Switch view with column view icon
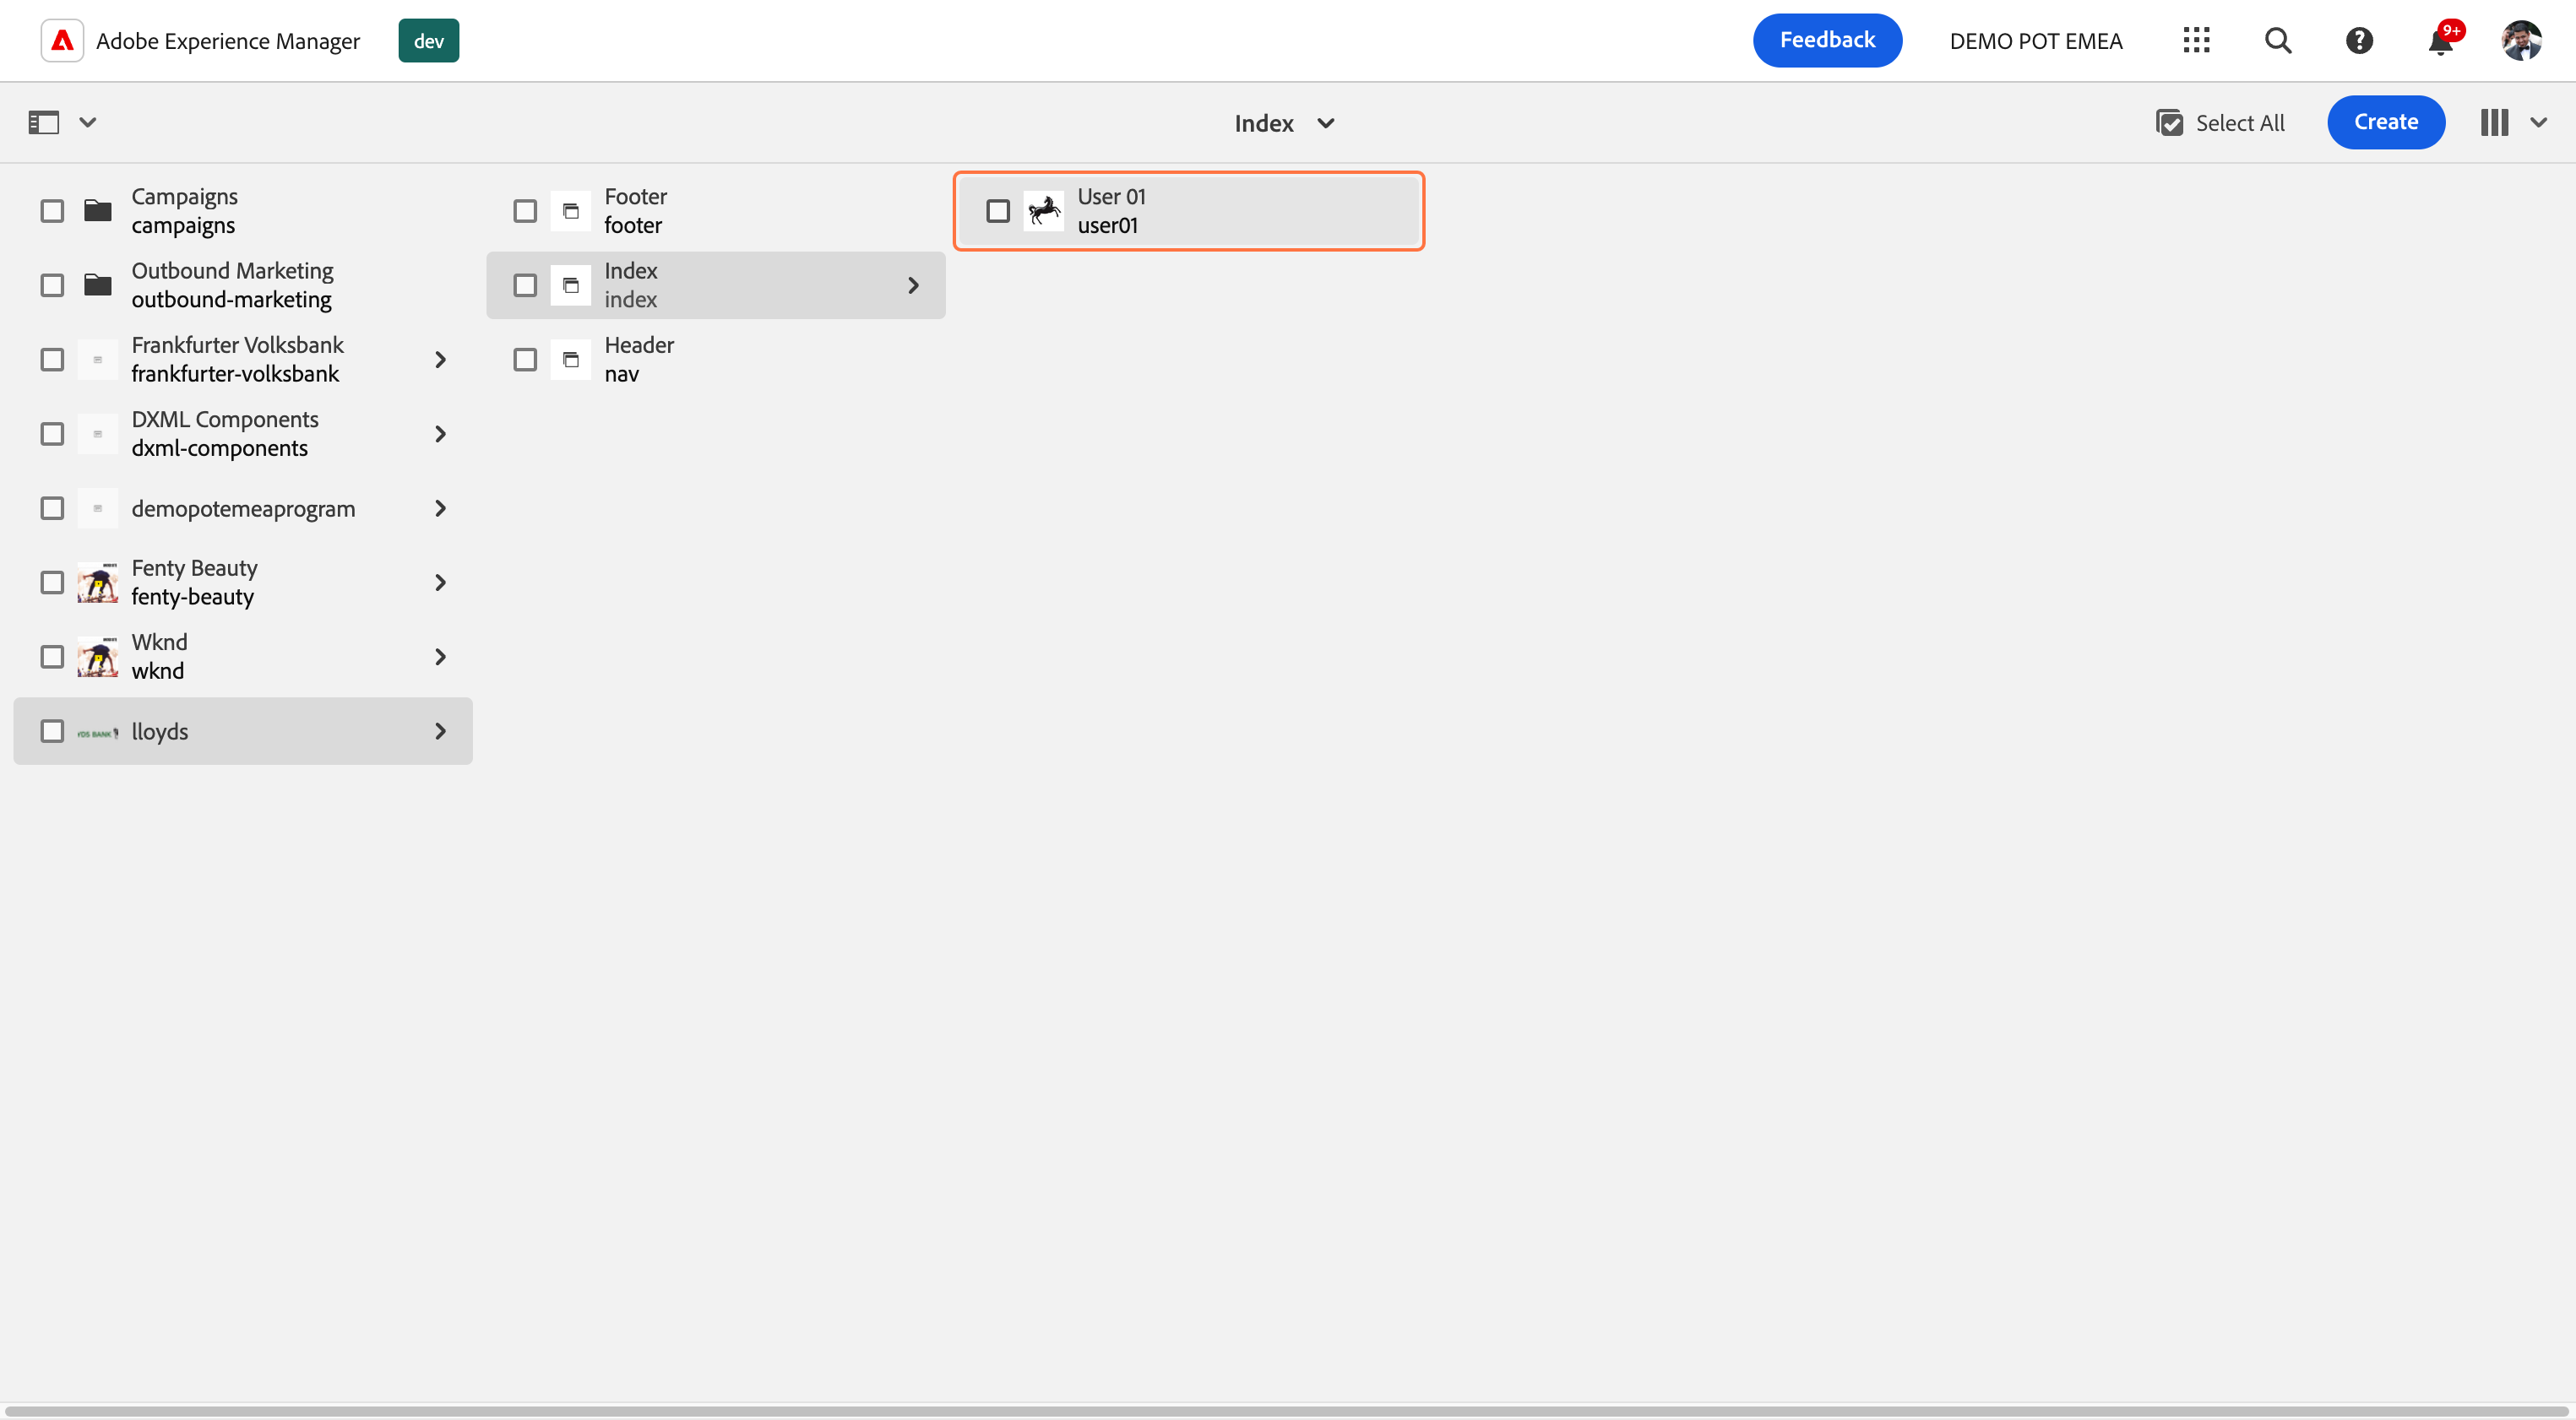 tap(2494, 123)
